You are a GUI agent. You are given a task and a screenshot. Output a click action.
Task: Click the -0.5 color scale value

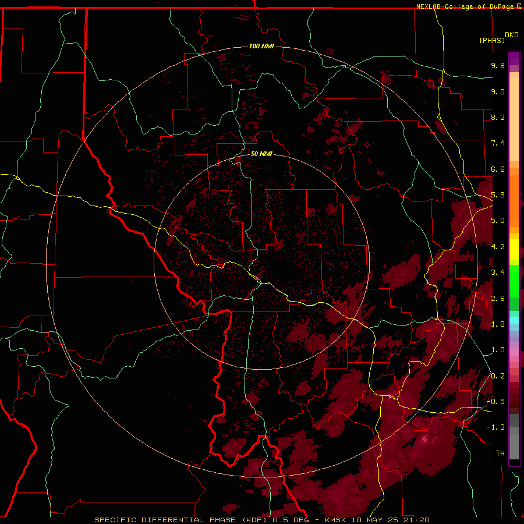coord(495,402)
